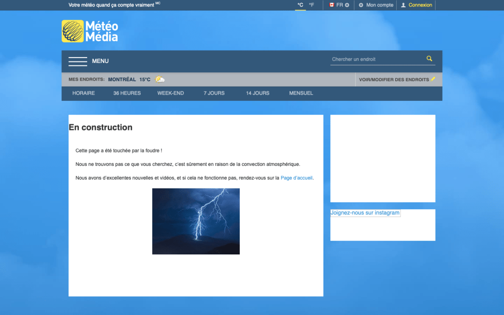504x315 pixels.
Task: Click Joignez-nous sur instagram link
Action: [x=365, y=213]
